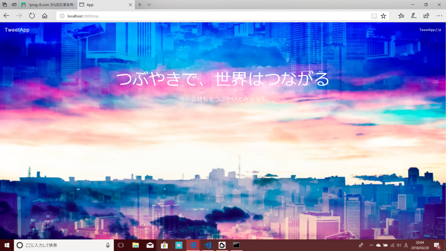Viewport: 446px width, 251px height.
Task: Click the browser back arrow
Action: point(6,16)
